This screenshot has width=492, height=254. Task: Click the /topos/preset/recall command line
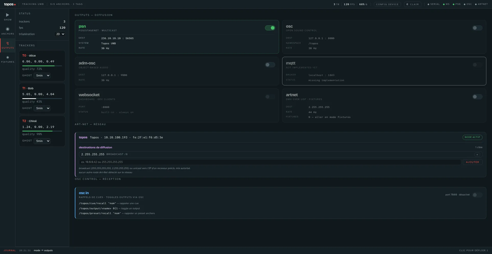[117, 213]
